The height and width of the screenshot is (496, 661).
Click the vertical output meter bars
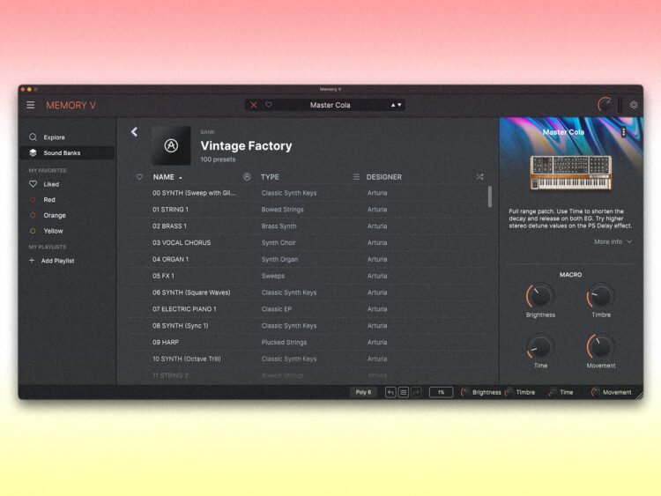(x=620, y=105)
